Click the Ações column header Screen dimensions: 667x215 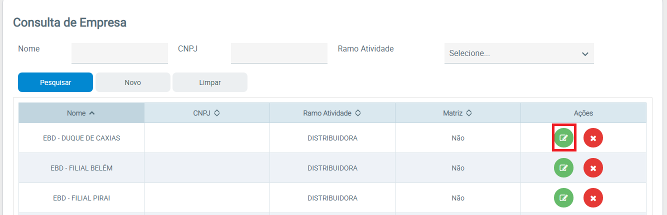coord(583,113)
